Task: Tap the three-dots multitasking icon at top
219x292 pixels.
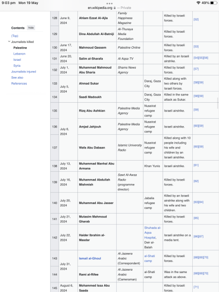Action: (x=109, y=3)
